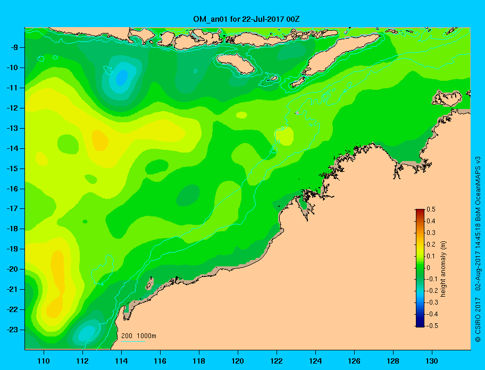Screen dimensions: 485x370
Task: Click the '-0.1' color bar tick label
Action: coord(432,279)
